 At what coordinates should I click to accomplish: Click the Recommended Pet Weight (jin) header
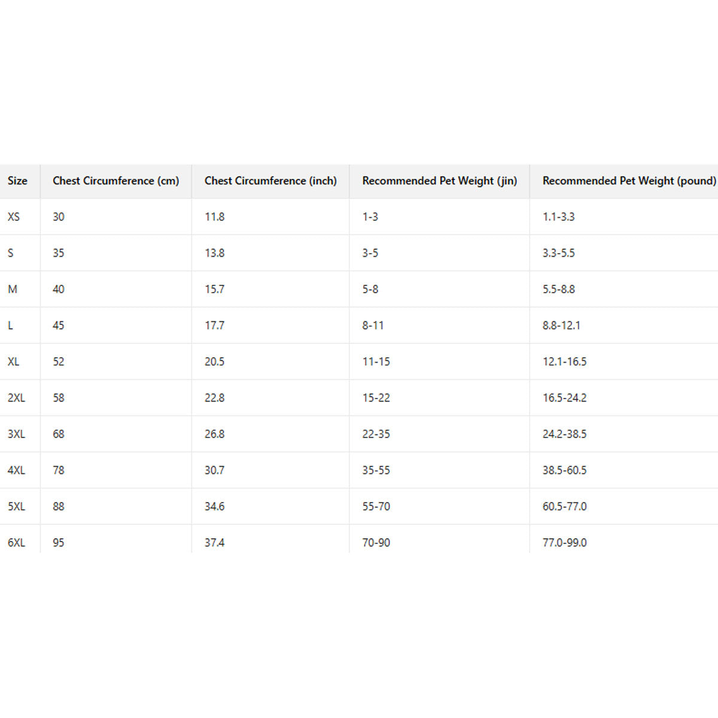(439, 181)
